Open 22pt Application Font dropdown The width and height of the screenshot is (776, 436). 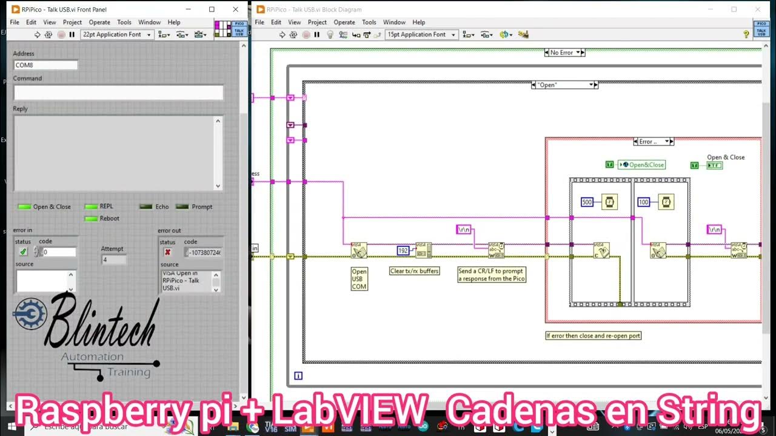[116, 35]
